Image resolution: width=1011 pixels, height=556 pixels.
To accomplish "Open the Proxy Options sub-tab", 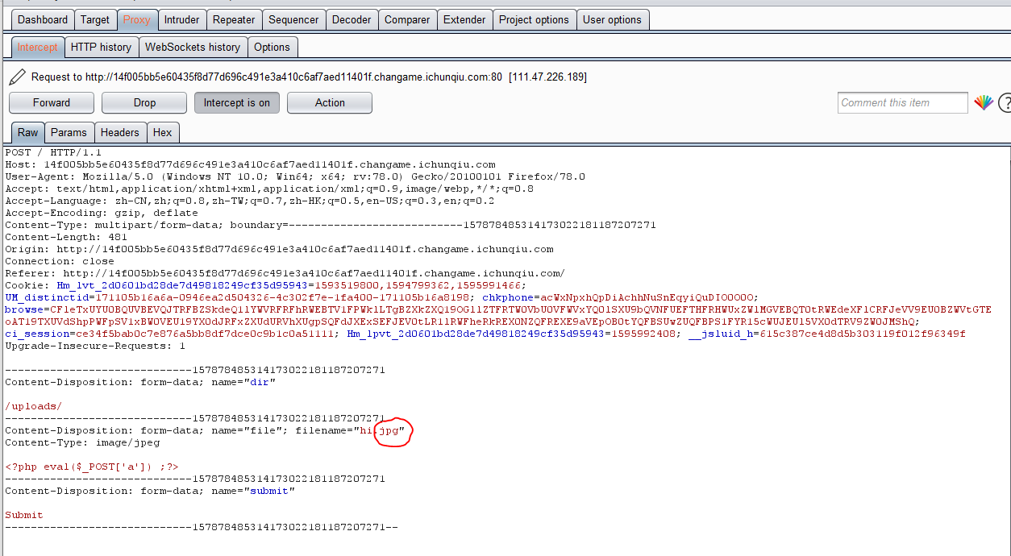I will point(272,47).
